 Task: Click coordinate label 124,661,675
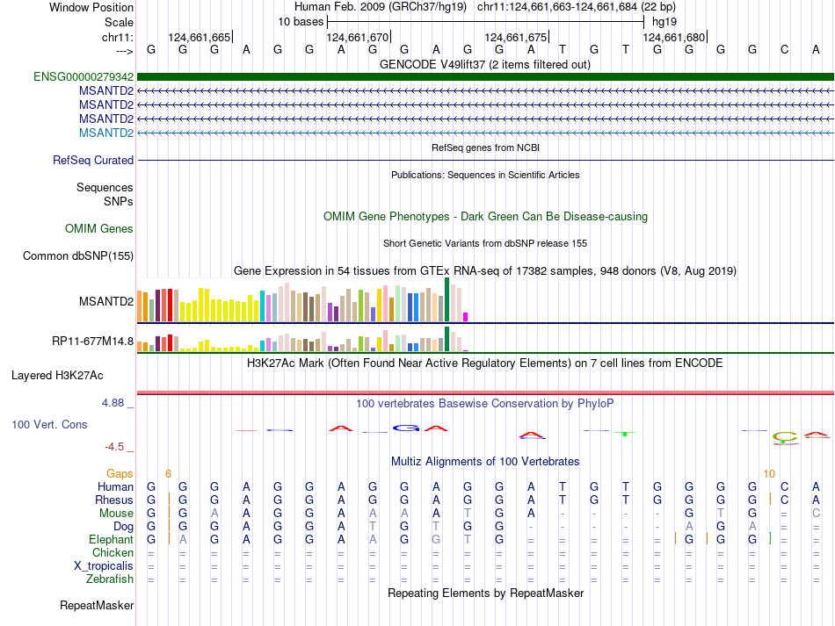[515, 37]
